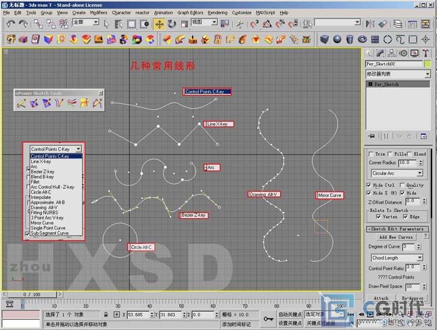Toggle the Edge checkbox
The width and height of the screenshot is (437, 330).
(405, 217)
